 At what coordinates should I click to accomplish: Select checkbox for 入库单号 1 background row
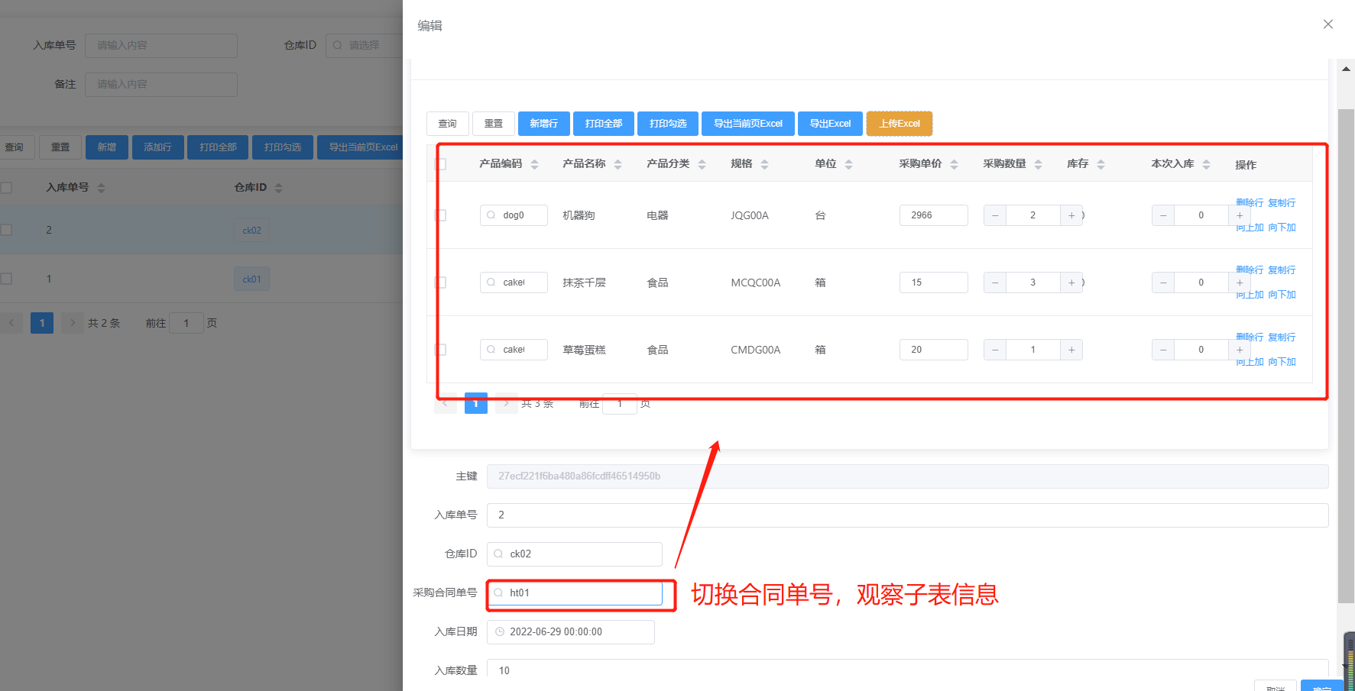coord(6,279)
